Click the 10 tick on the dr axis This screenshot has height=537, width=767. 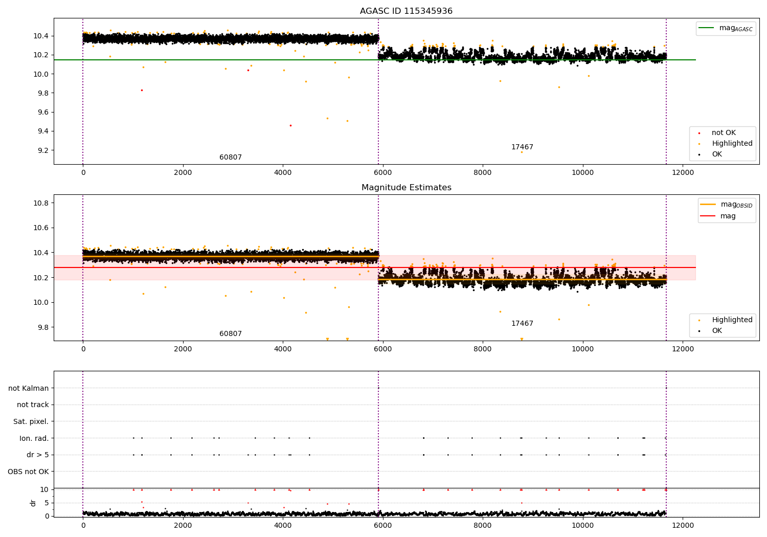[44, 490]
